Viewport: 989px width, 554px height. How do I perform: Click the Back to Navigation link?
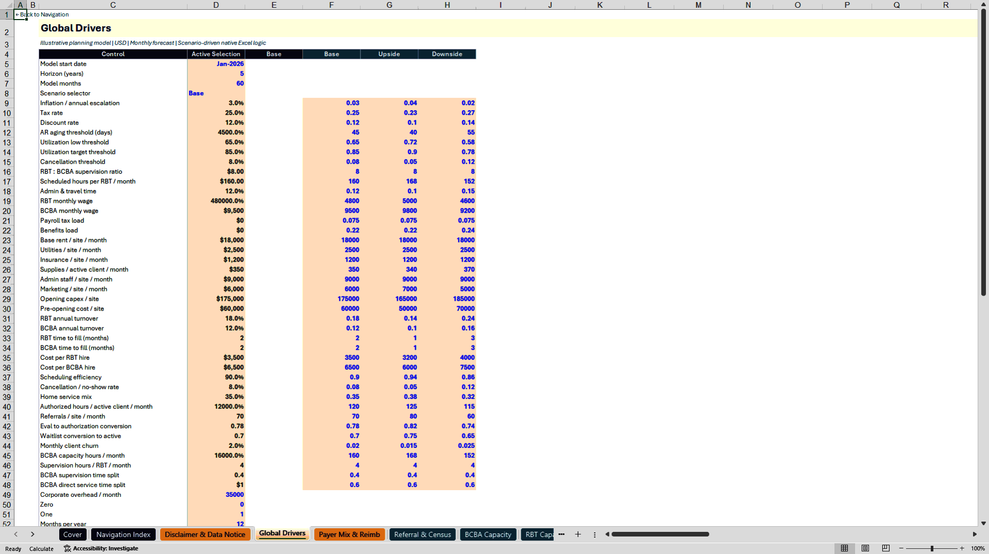pos(42,14)
